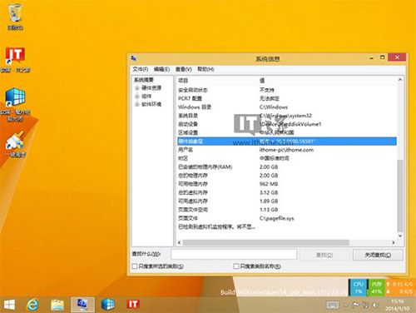Open the volume speaker icon

375,306
